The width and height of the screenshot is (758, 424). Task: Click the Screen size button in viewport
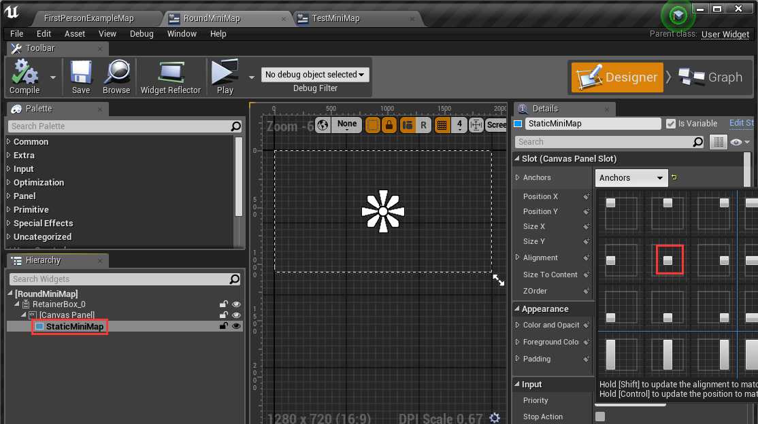click(x=497, y=125)
